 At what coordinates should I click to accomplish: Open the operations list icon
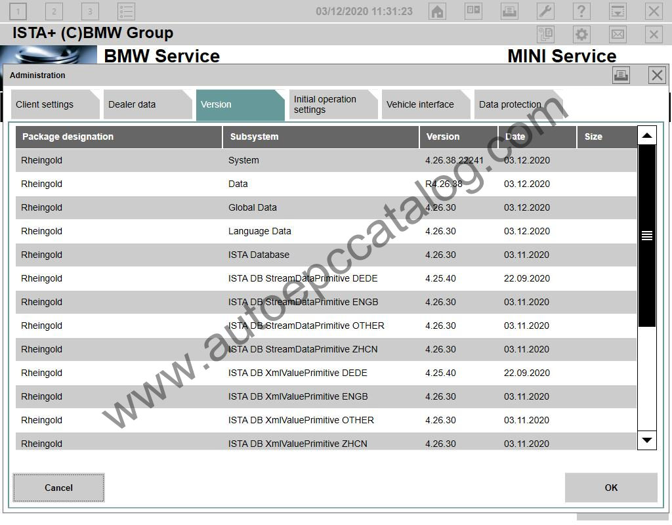pyautogui.click(x=127, y=11)
